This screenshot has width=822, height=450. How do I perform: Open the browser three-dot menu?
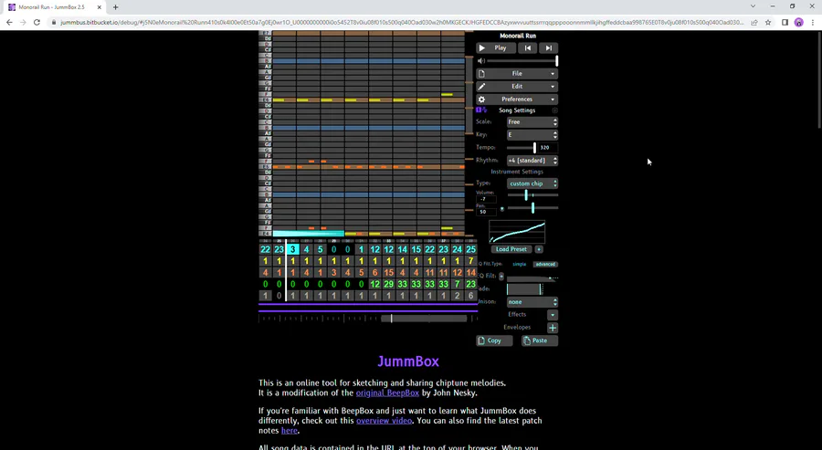(813, 23)
